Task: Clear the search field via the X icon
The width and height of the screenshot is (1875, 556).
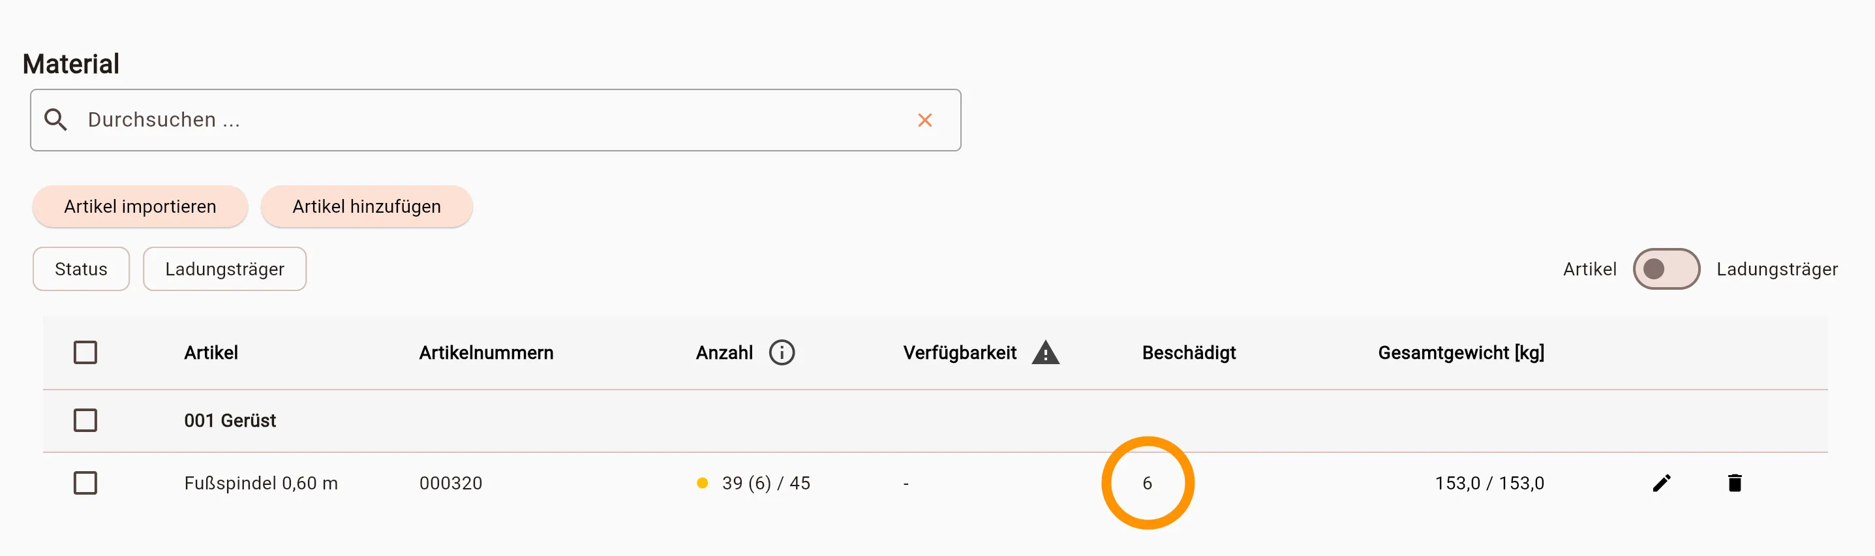Action: [925, 120]
